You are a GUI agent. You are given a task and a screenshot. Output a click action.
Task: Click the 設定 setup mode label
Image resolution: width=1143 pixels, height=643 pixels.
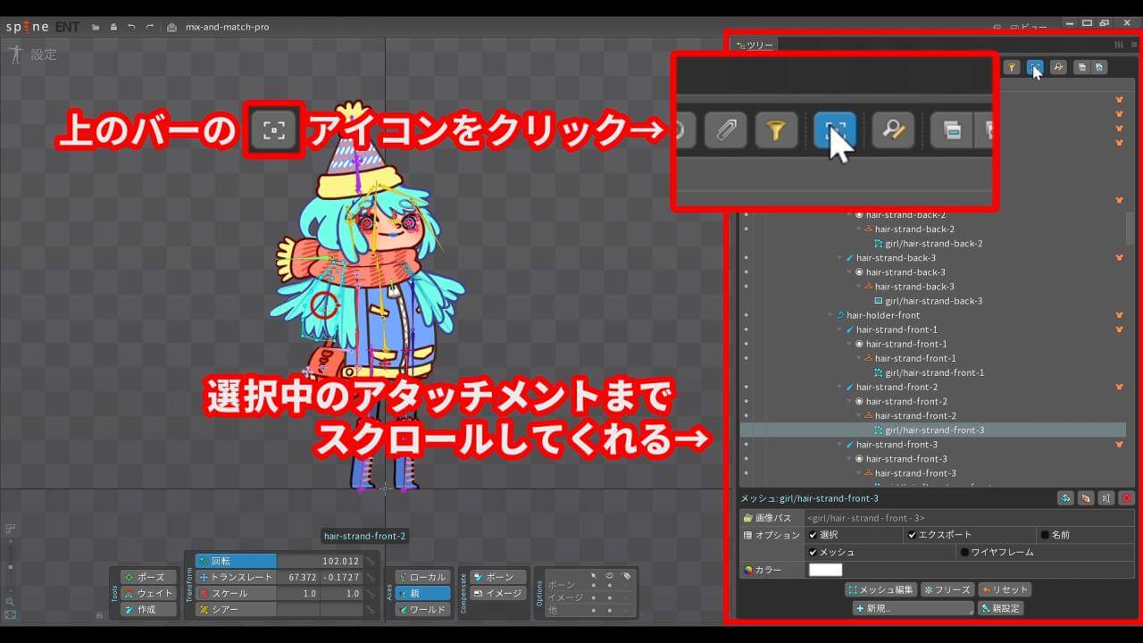44,54
